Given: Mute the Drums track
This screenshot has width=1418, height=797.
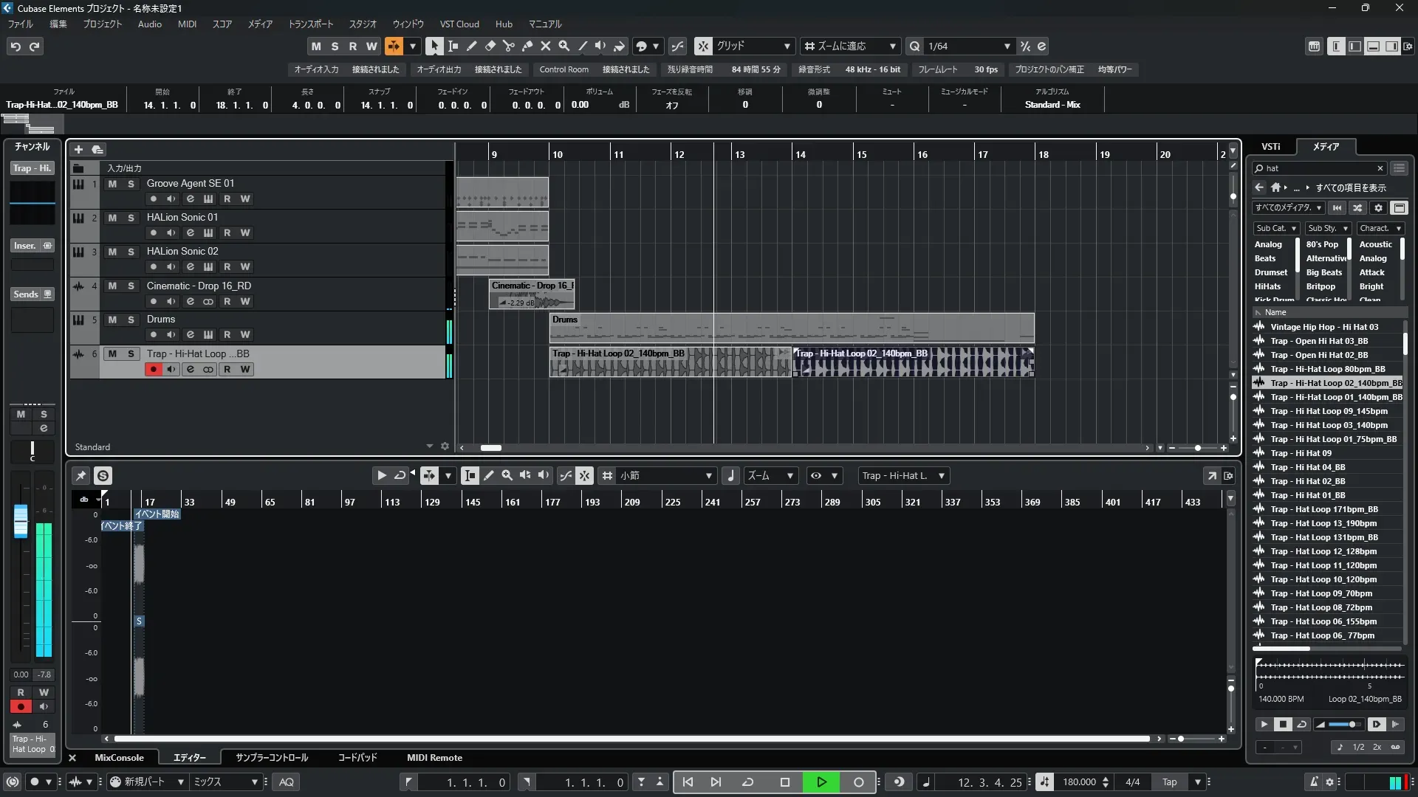Looking at the screenshot, I should tap(112, 320).
